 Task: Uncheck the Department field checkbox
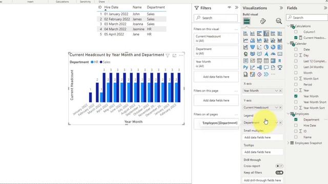(296, 120)
